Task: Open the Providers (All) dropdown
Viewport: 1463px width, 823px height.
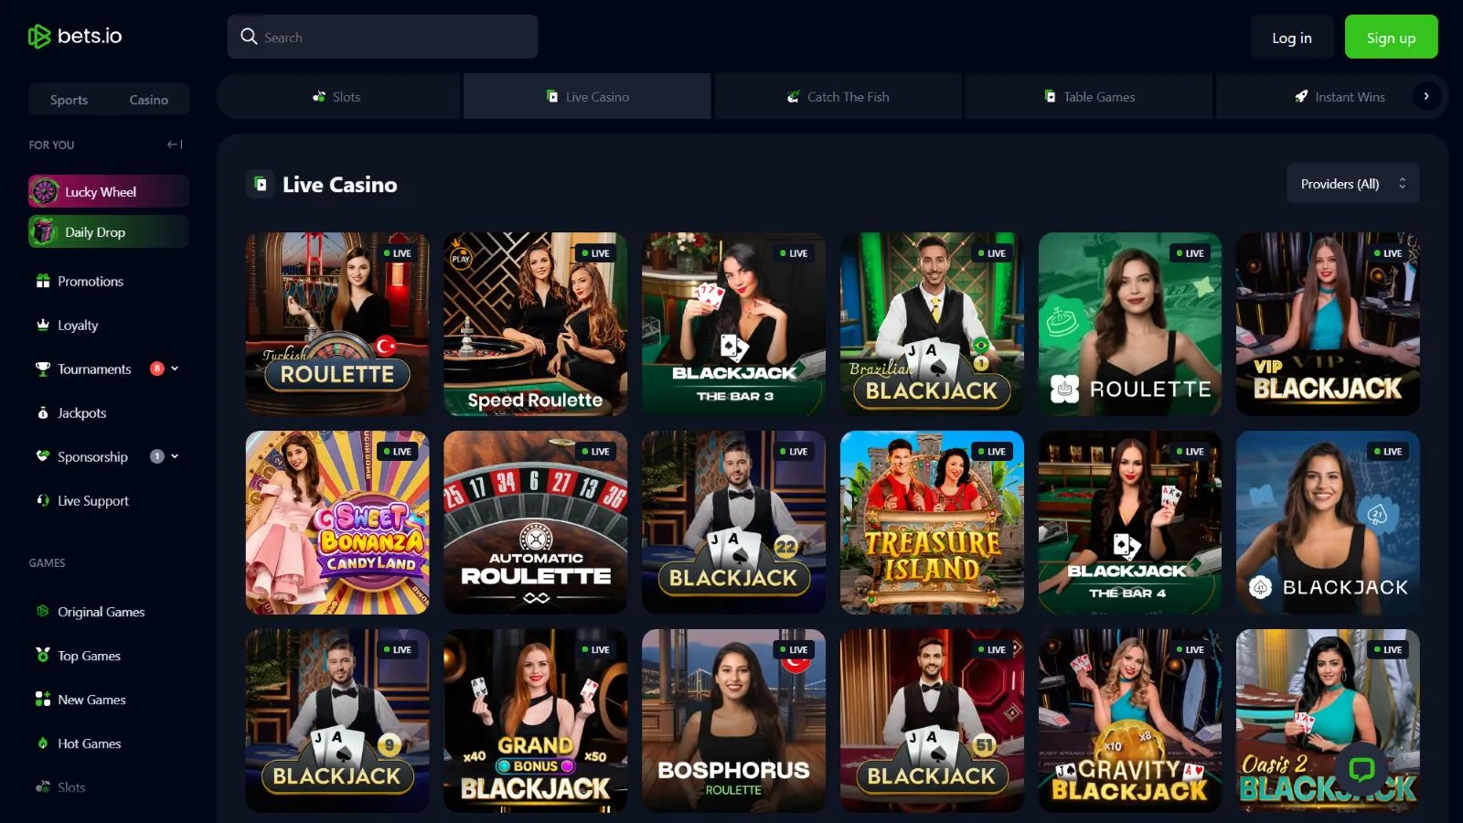Action: coord(1352,184)
